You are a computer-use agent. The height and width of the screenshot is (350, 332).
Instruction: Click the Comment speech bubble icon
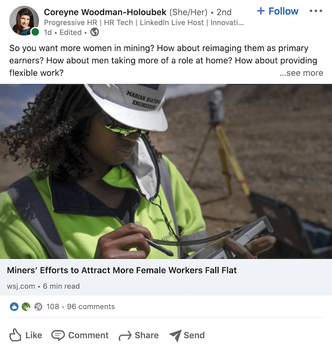(58, 336)
